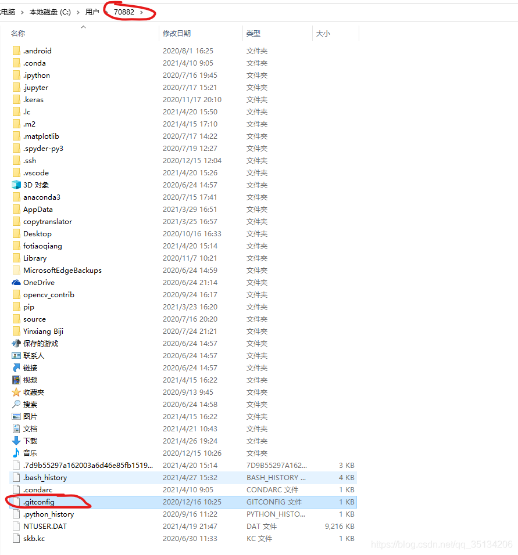Click the GITCONFIG 文件 type cell
518x555 pixels.
(x=274, y=502)
